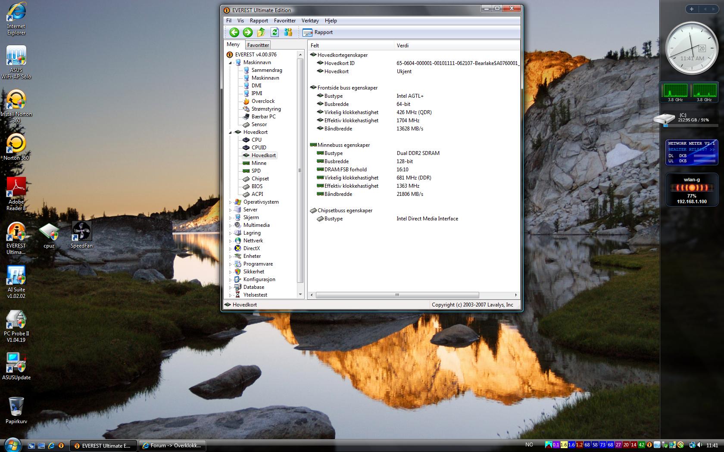Select the Strømstyring item
724x452 pixels.
[x=266, y=109]
